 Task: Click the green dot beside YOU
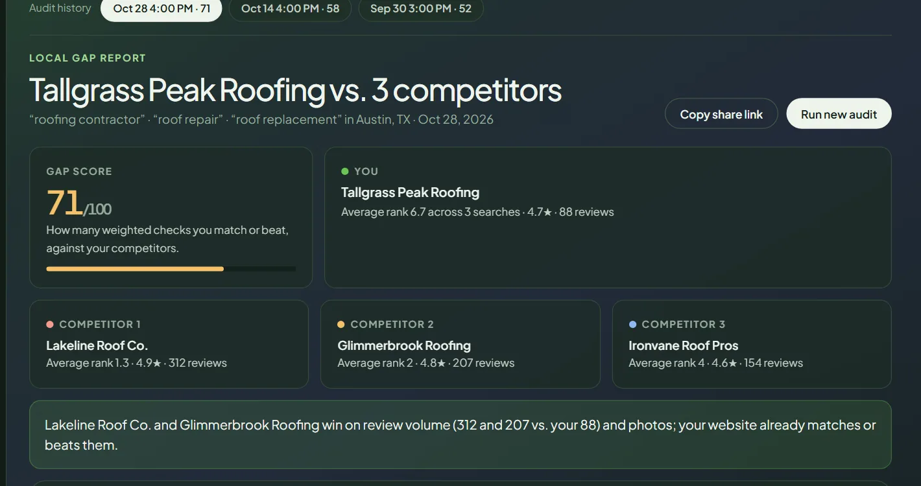(345, 171)
